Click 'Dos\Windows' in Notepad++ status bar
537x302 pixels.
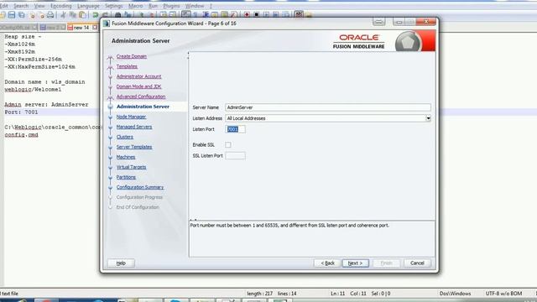(455, 294)
